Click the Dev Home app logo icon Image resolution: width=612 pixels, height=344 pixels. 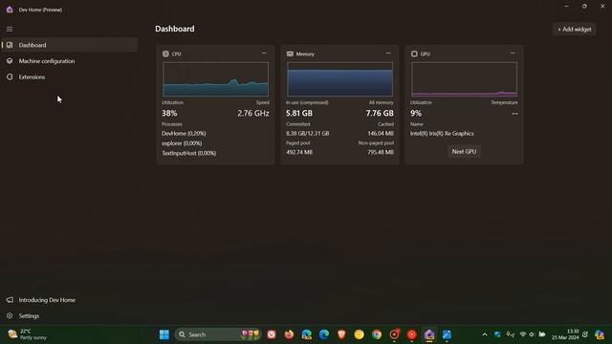(10, 10)
